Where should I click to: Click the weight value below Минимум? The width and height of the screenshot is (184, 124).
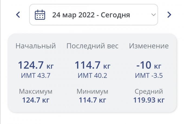tap(93, 100)
